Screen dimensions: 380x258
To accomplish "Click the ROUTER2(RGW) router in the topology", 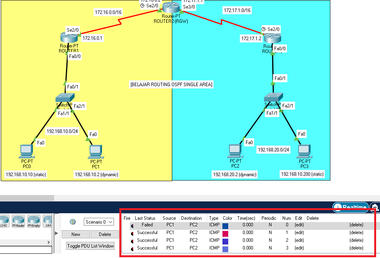I will (170, 8).
